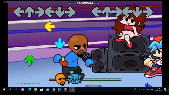Viewport: 169px width, 95px height.
Task: Open the notification center icon
Action: pos(165,89)
